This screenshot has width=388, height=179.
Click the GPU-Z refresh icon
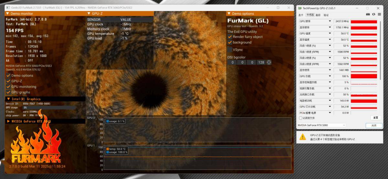373,15
